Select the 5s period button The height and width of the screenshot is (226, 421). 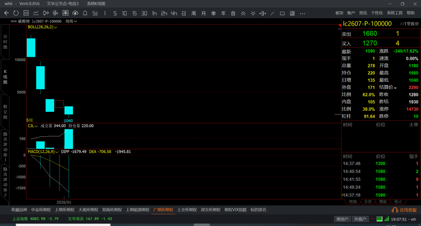[95, 13]
